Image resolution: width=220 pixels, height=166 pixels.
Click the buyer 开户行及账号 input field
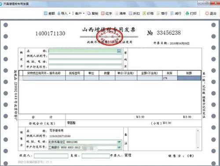click(x=85, y=67)
